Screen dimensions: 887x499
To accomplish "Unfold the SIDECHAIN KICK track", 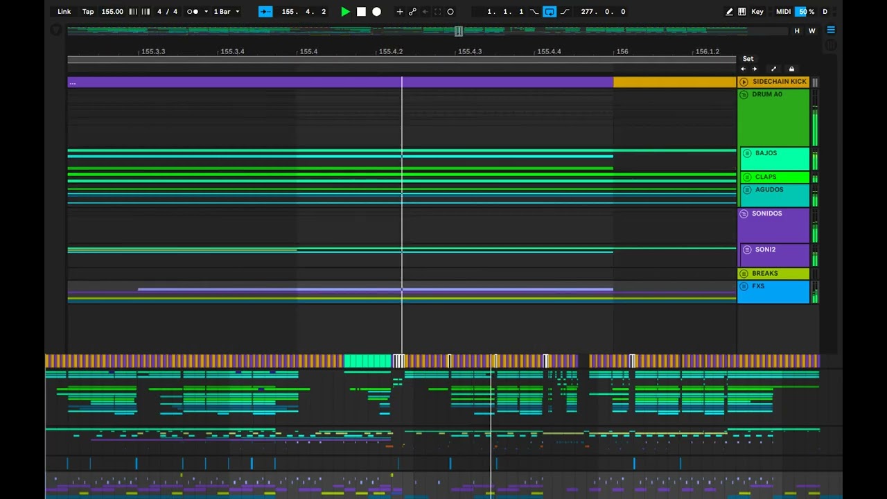I will [x=744, y=82].
